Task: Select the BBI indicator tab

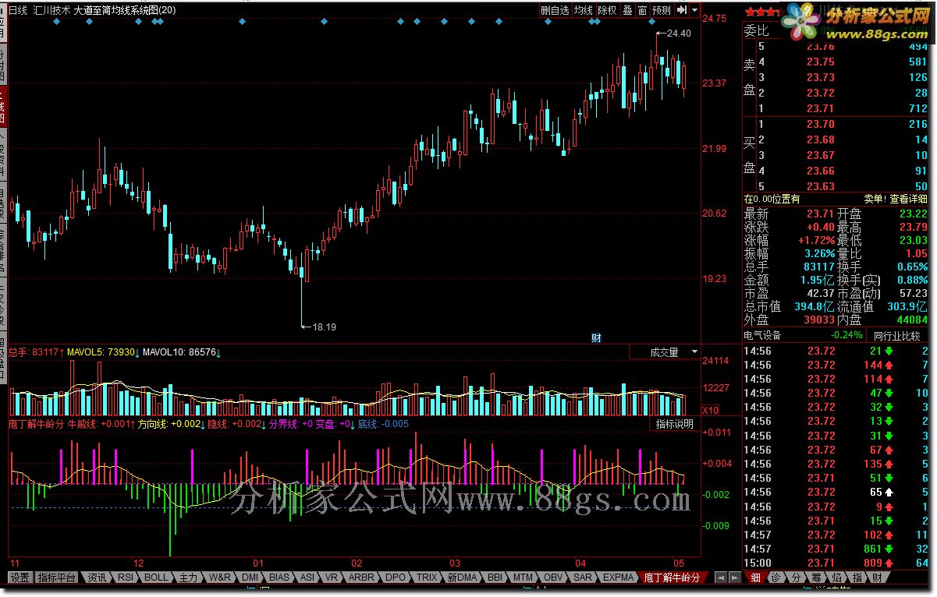Action: click(x=495, y=578)
